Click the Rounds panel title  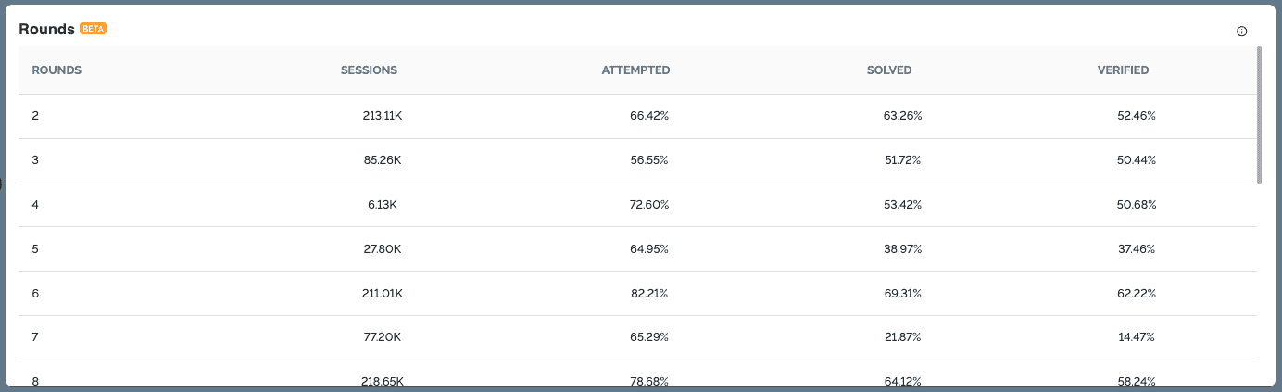[x=46, y=29]
